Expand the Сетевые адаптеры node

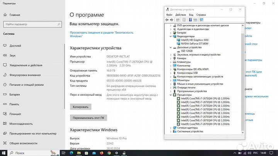pyautogui.click(x=171, y=128)
